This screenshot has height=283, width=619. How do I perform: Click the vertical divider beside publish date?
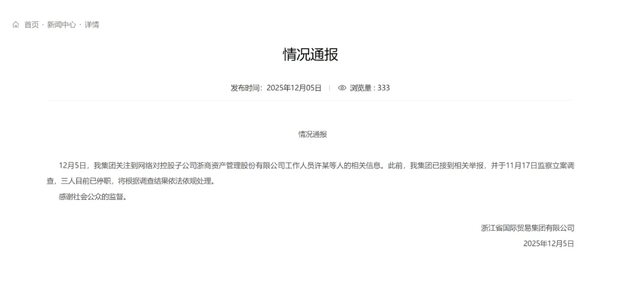point(330,88)
